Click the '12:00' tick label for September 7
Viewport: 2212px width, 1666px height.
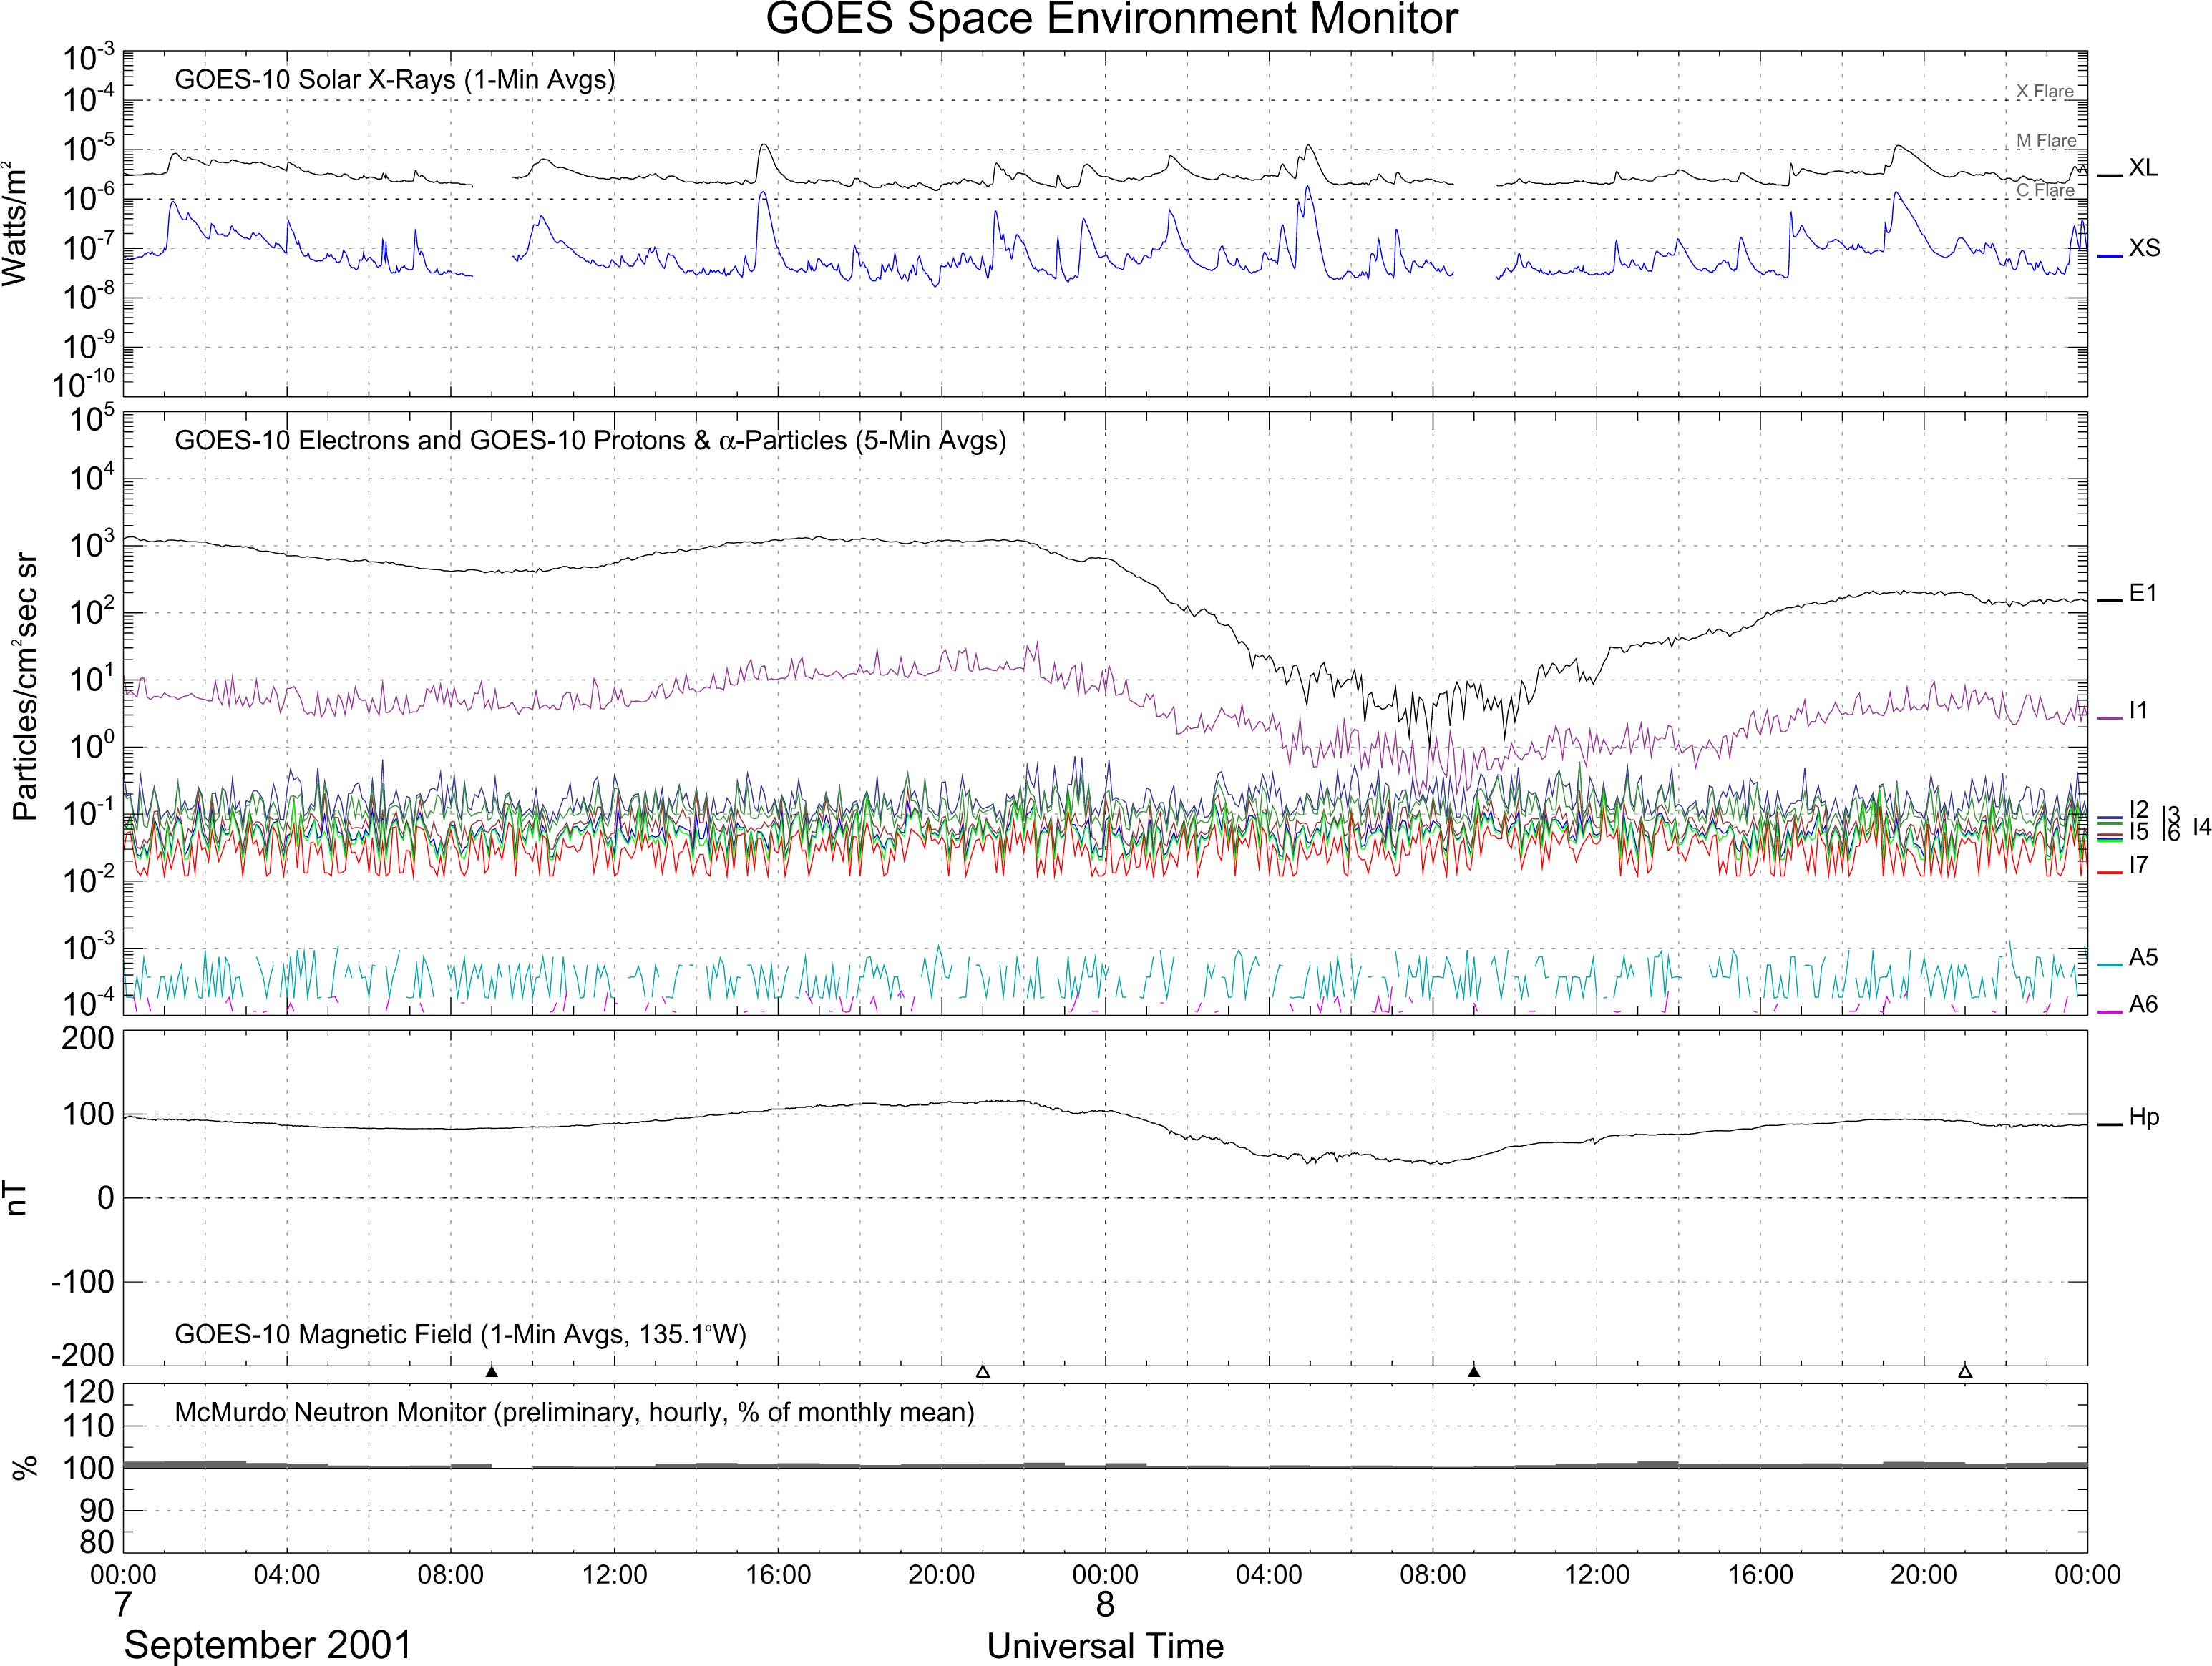614,1575
